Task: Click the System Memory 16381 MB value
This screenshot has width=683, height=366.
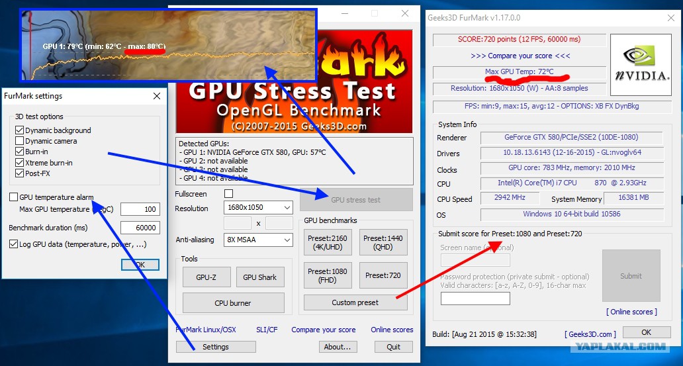Action: [x=633, y=198]
